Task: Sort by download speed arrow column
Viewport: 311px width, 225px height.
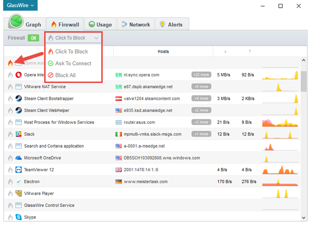Action: pyautogui.click(x=225, y=51)
